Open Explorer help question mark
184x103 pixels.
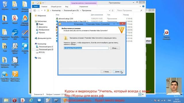[143, 6]
